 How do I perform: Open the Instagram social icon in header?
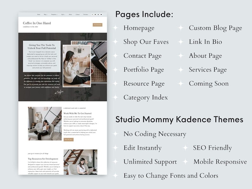tap(92, 15)
